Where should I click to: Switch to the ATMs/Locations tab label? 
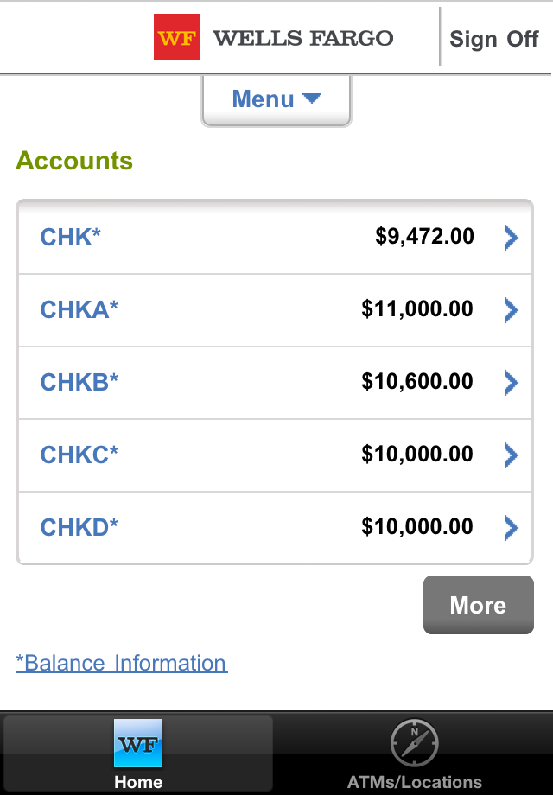coord(415,783)
